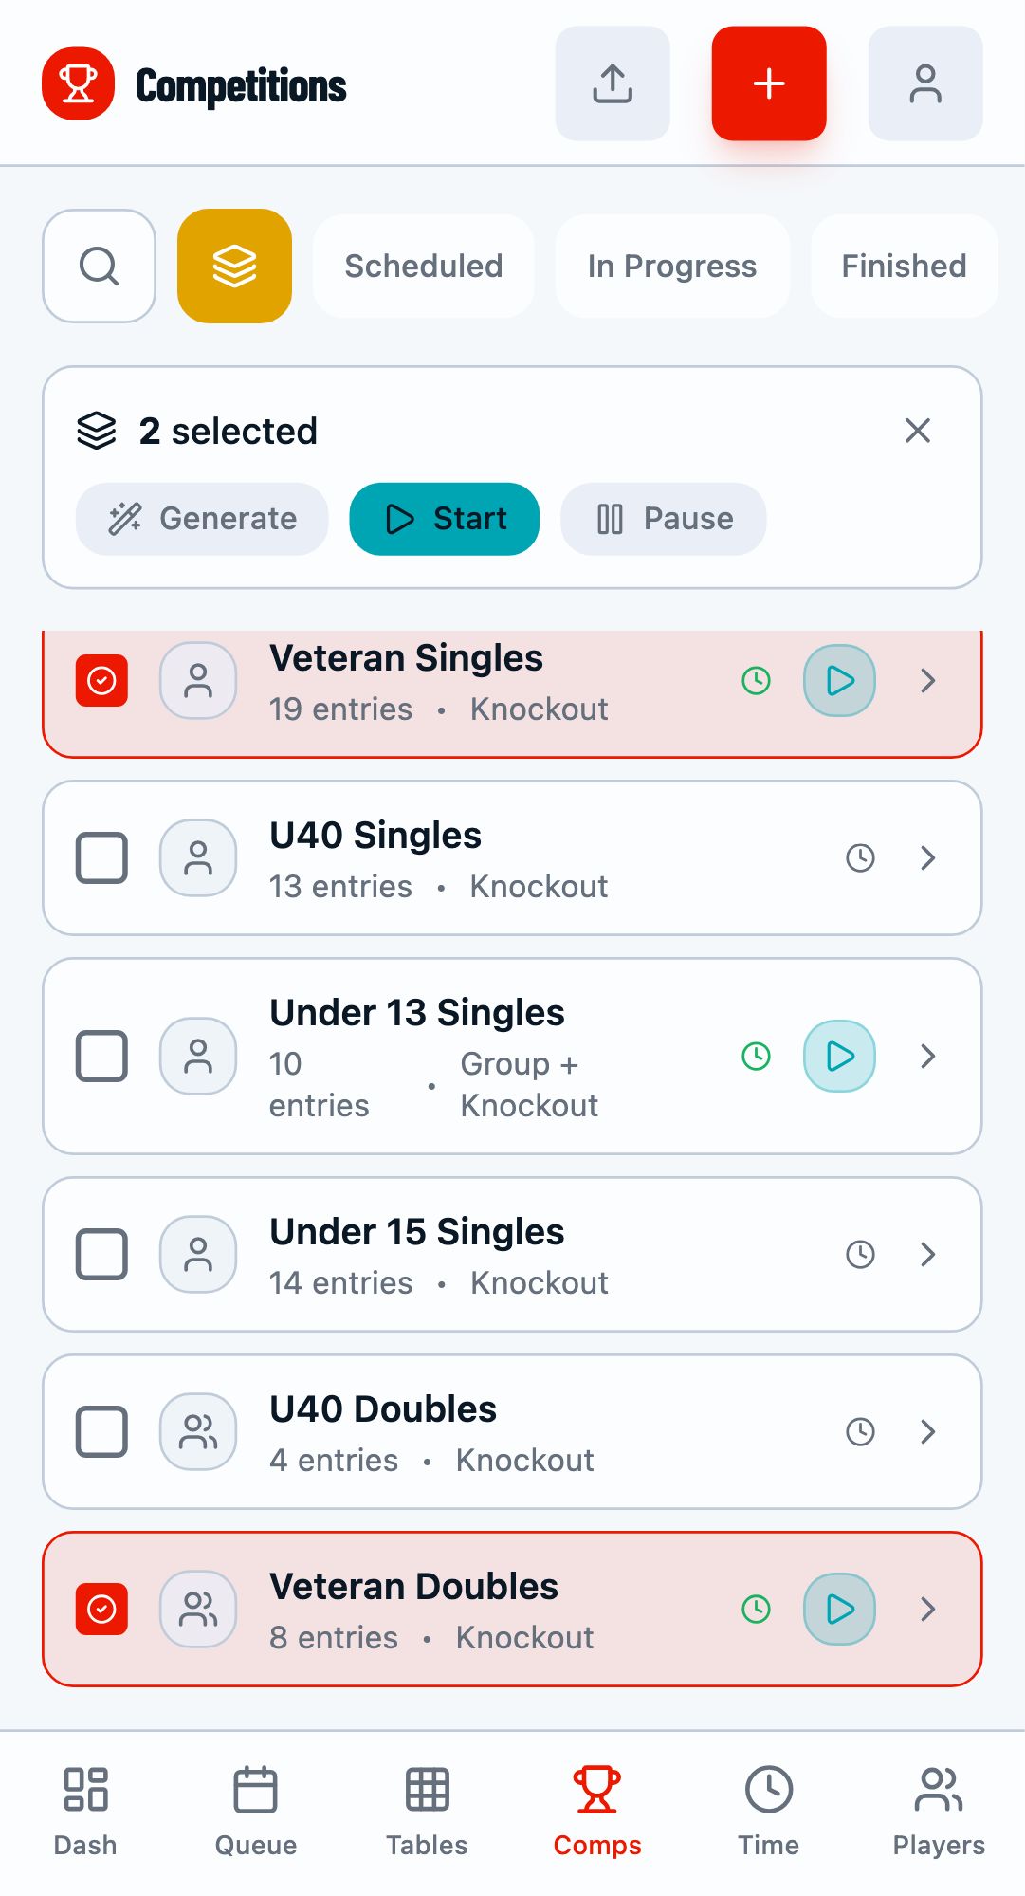Open the user profile icon in header
The height and width of the screenshot is (1896, 1025).
pyautogui.click(x=924, y=83)
